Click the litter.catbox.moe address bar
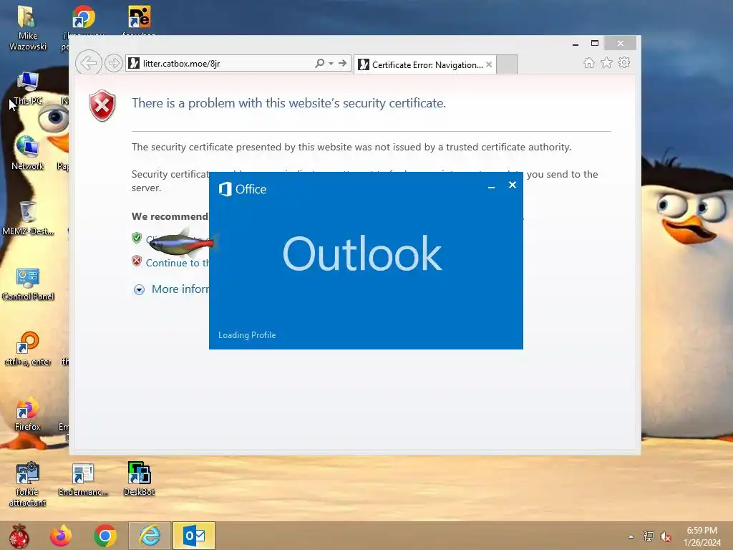This screenshot has height=550, width=733. coord(220,63)
